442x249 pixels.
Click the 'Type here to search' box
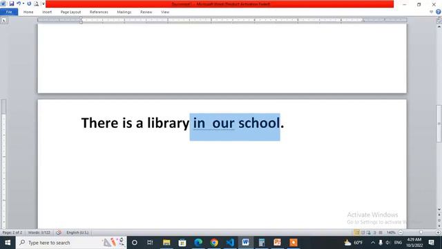71,243
